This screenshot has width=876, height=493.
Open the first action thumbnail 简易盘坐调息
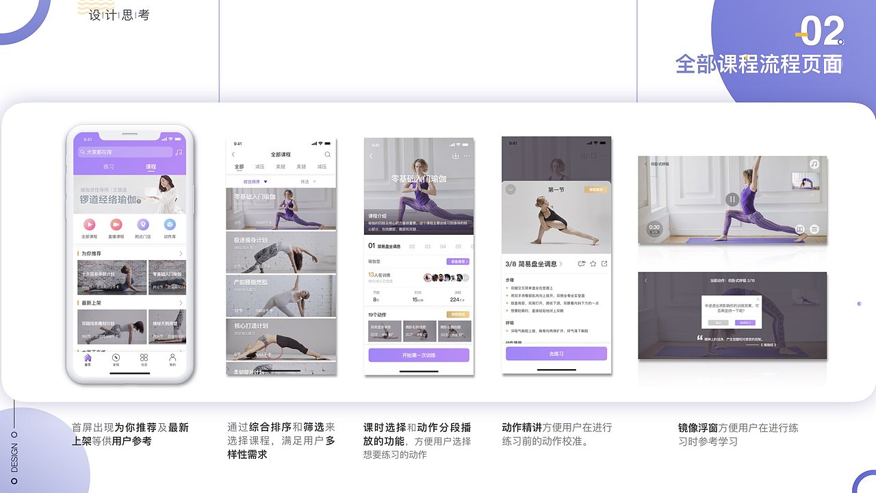[384, 331]
